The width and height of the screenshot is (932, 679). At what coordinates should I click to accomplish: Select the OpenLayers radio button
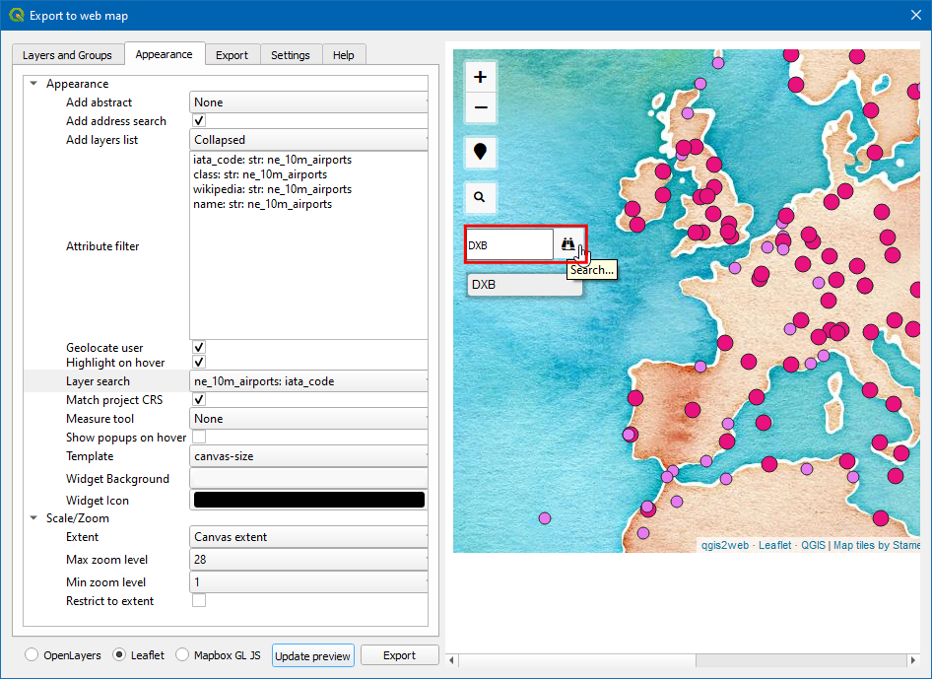tap(33, 655)
